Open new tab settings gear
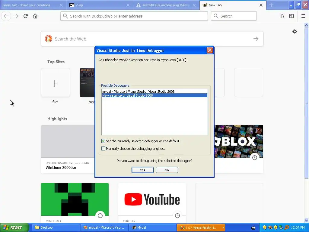The image size is (309, 232). [x=295, y=31]
